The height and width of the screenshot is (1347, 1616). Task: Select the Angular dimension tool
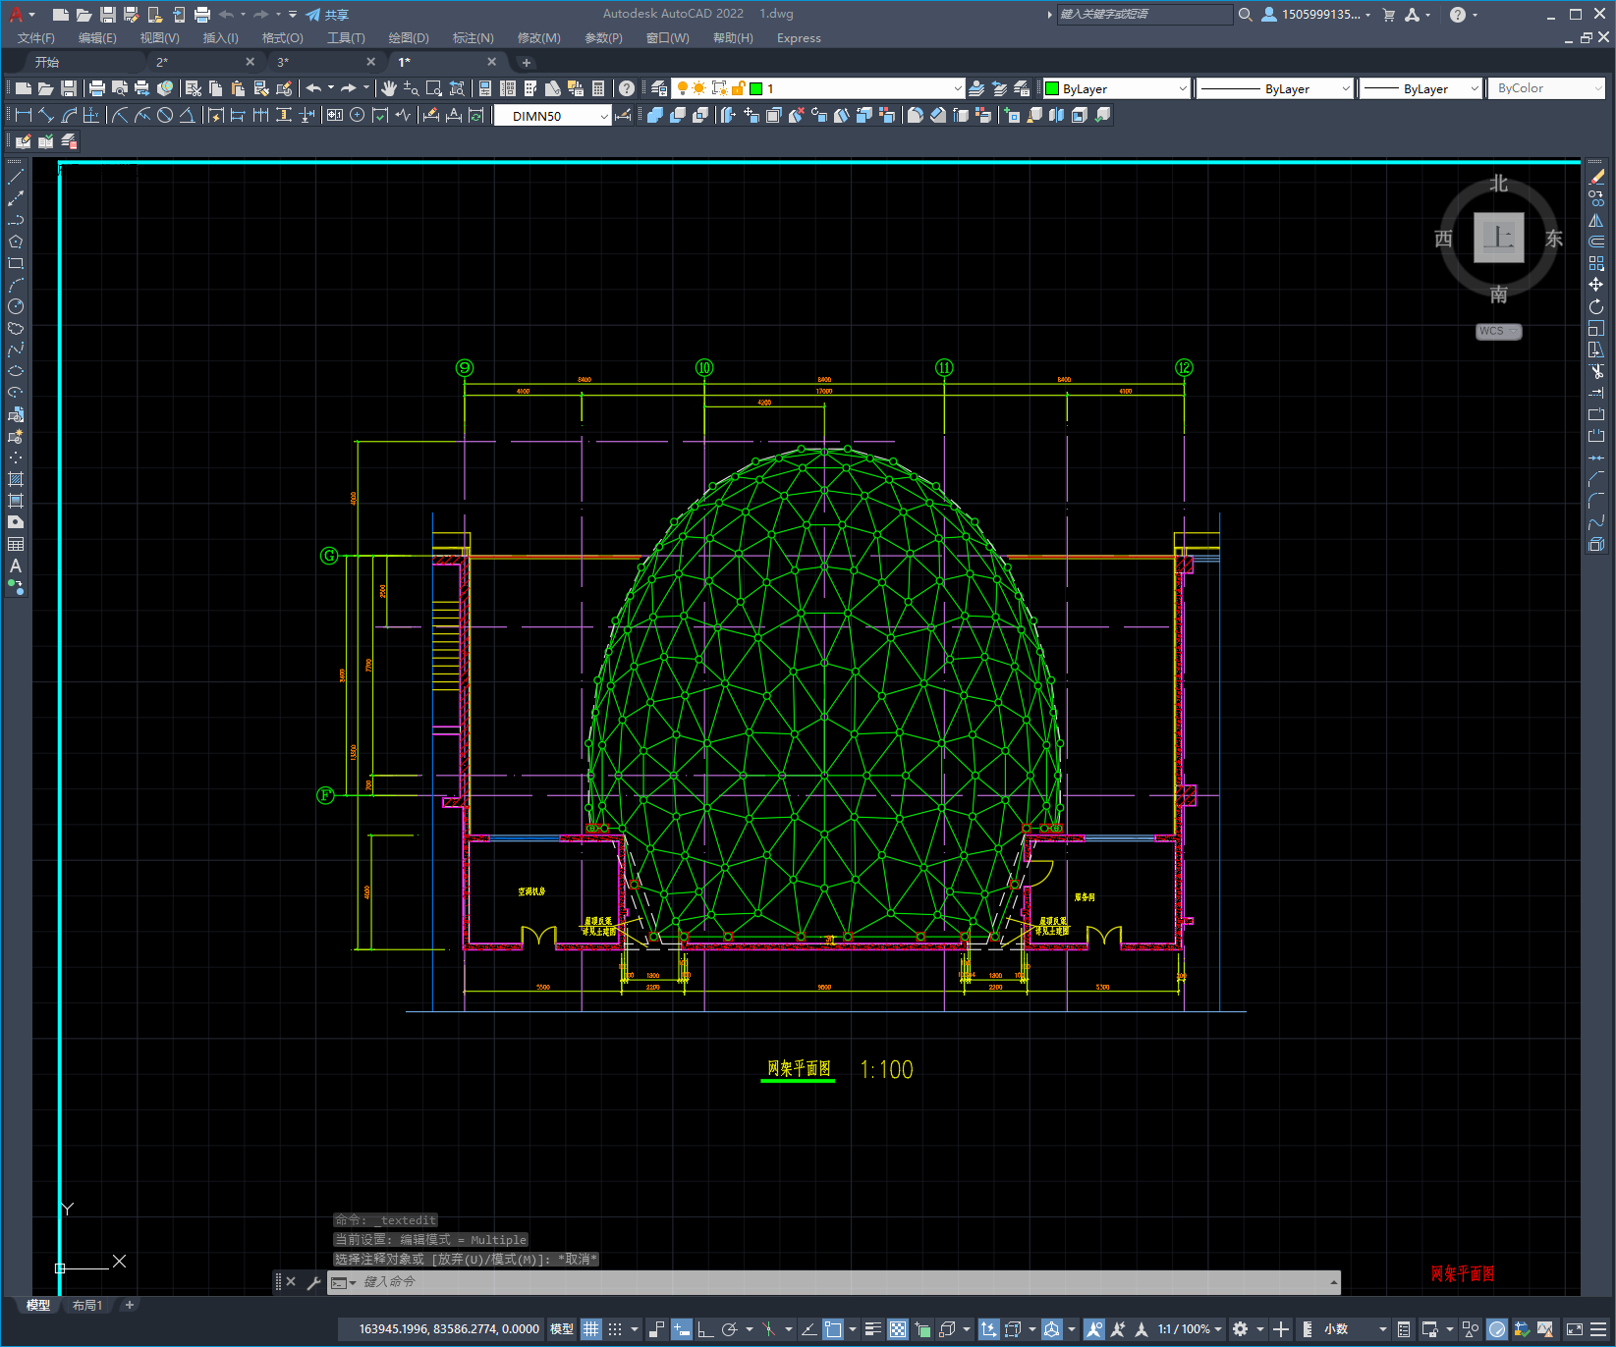[x=187, y=115]
